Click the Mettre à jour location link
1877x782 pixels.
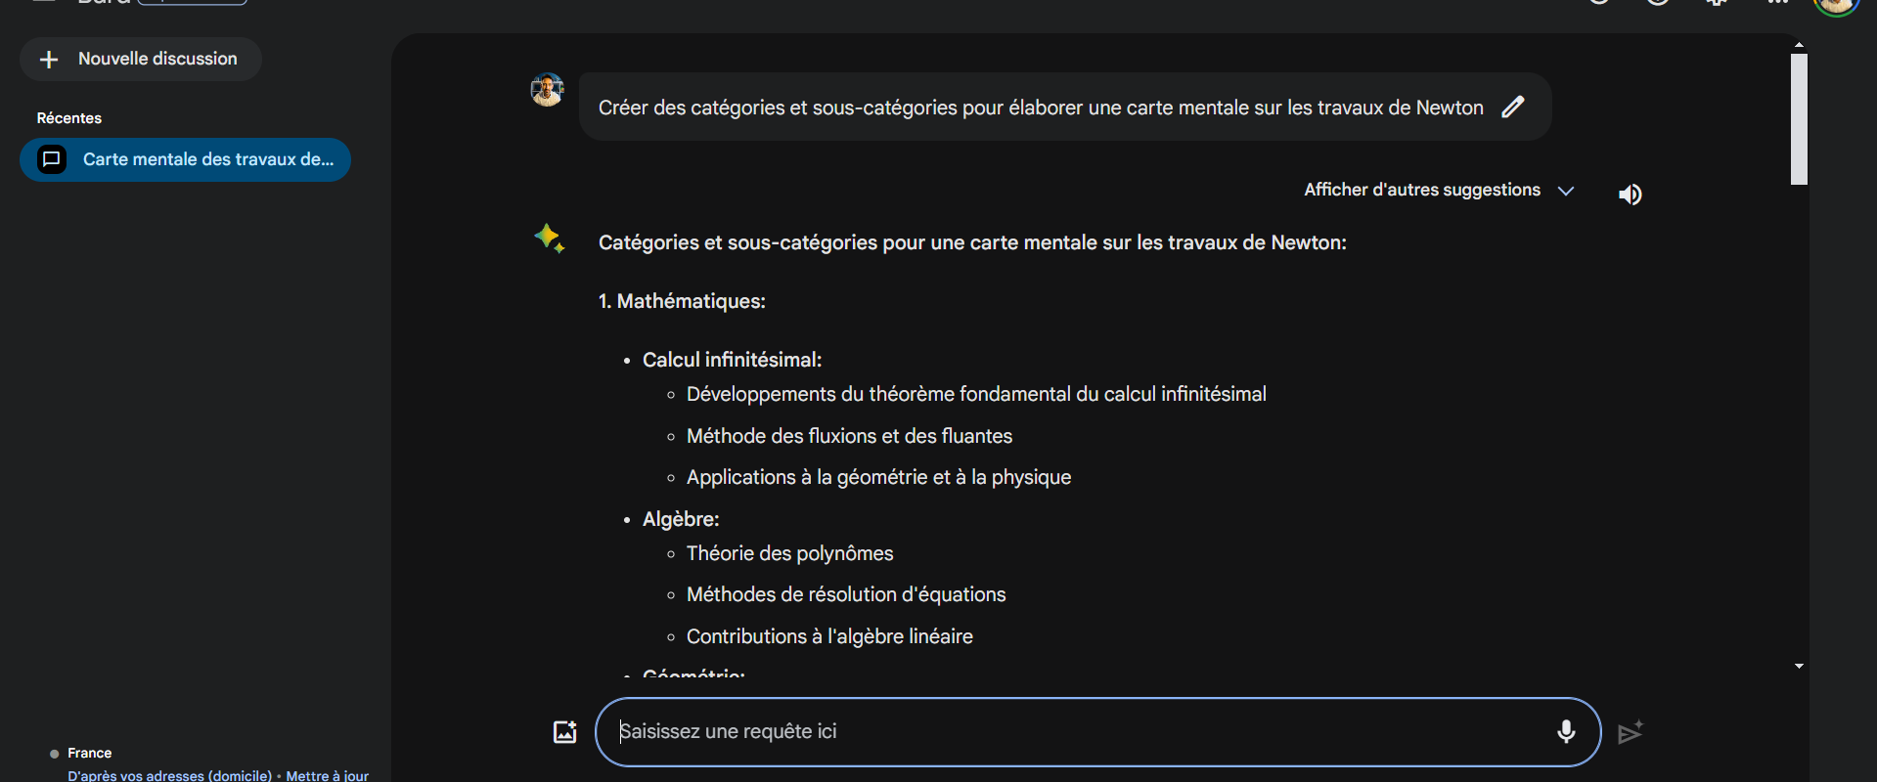(328, 775)
